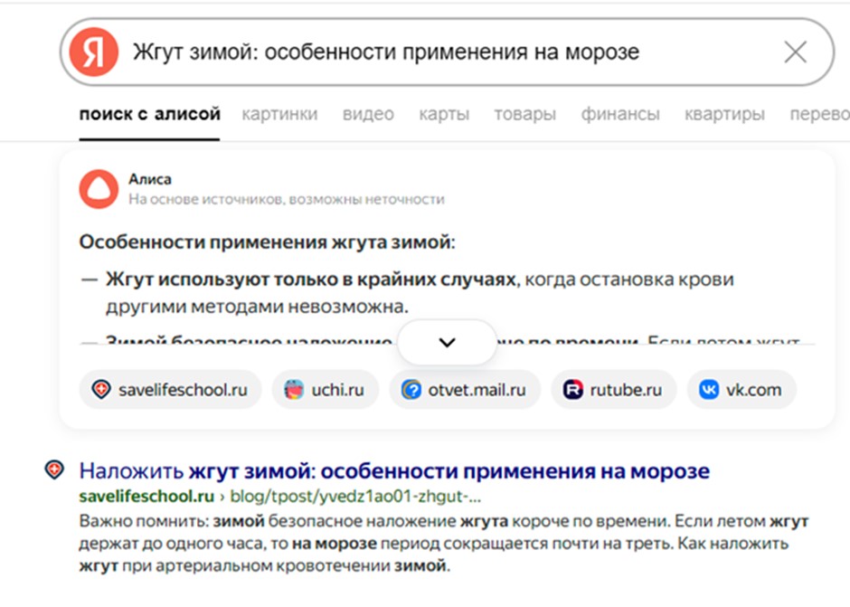This screenshot has height=607, width=850.
Task: Switch to the финансы tab
Action: [620, 114]
